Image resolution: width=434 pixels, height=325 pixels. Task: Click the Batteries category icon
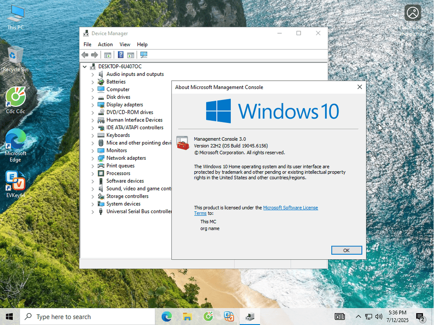click(101, 82)
